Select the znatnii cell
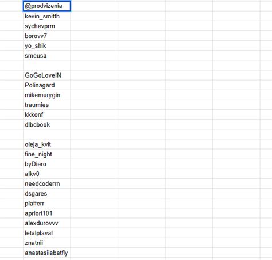The image size is (272, 260). click(x=47, y=243)
